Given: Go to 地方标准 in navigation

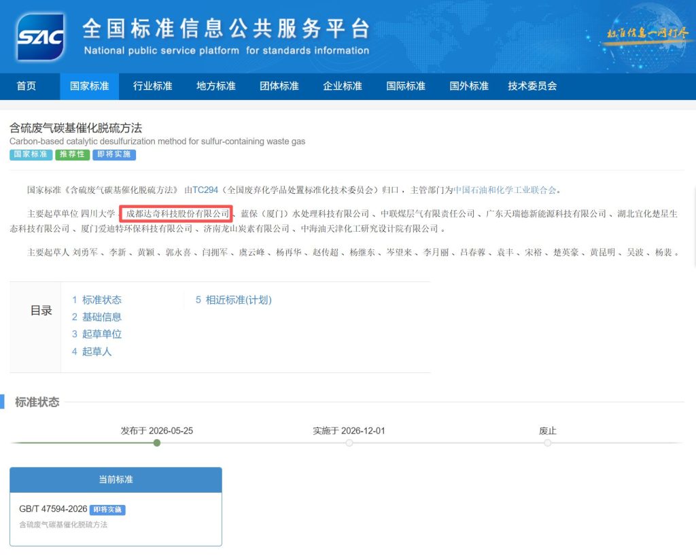Looking at the screenshot, I should 215,86.
